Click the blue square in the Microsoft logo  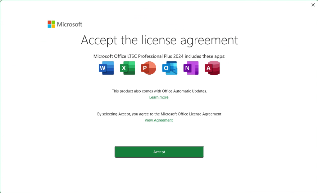(50, 26)
